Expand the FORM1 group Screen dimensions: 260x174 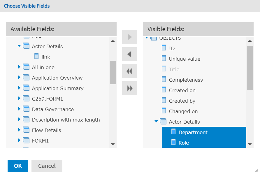pos(19,140)
